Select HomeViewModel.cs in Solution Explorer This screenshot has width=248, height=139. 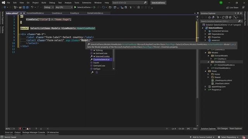226,65
